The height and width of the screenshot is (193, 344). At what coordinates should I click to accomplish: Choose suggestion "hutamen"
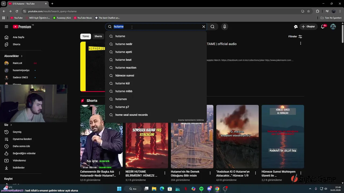pyautogui.click(x=156, y=99)
